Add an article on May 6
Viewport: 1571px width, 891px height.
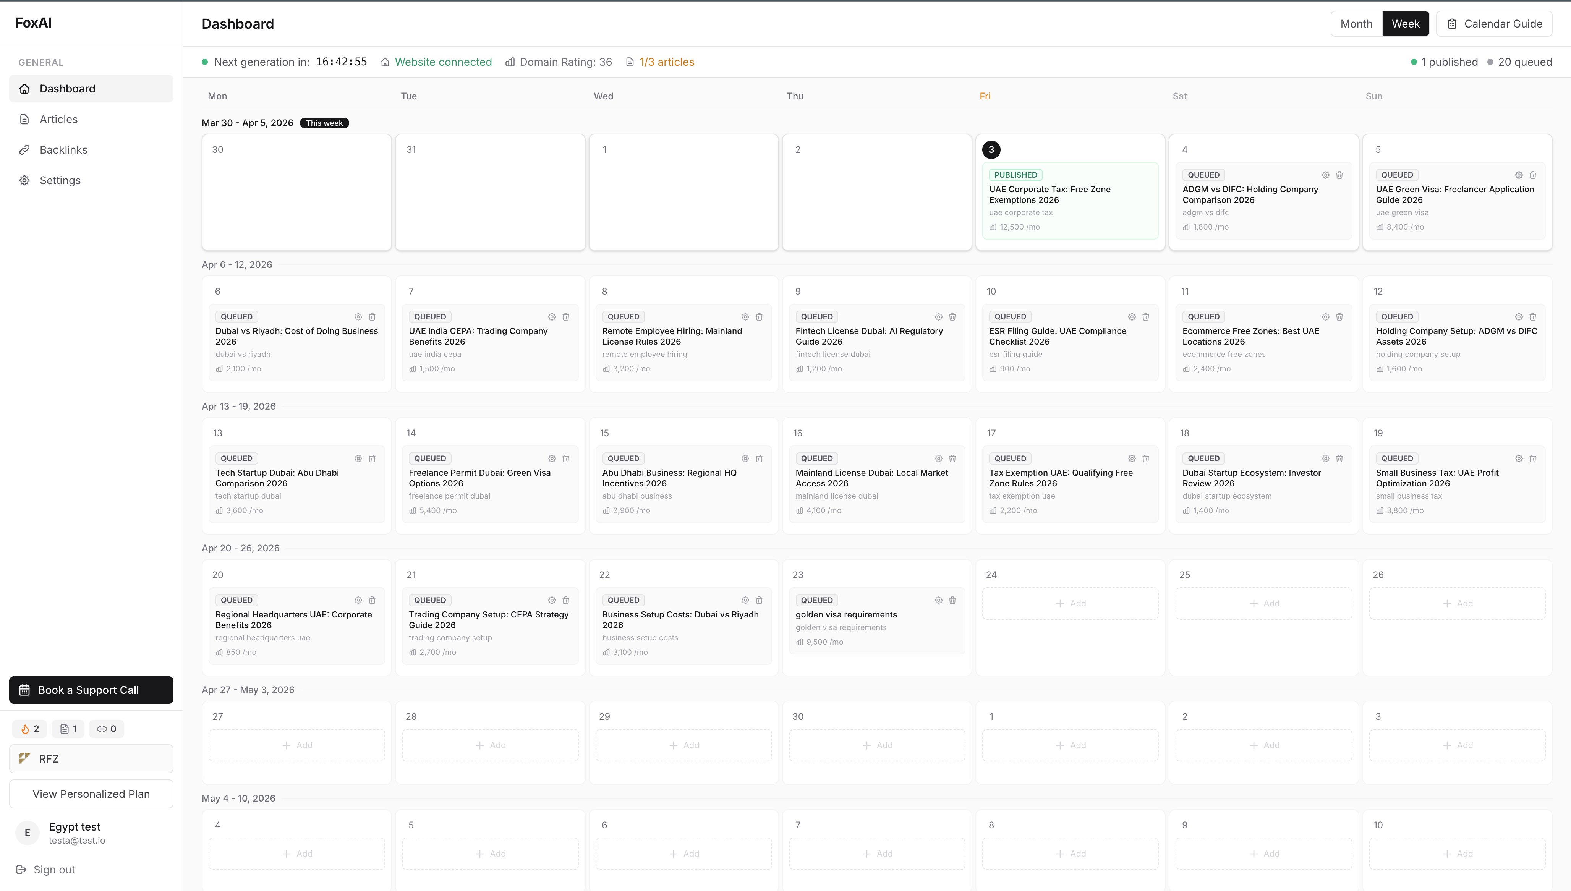(x=683, y=854)
